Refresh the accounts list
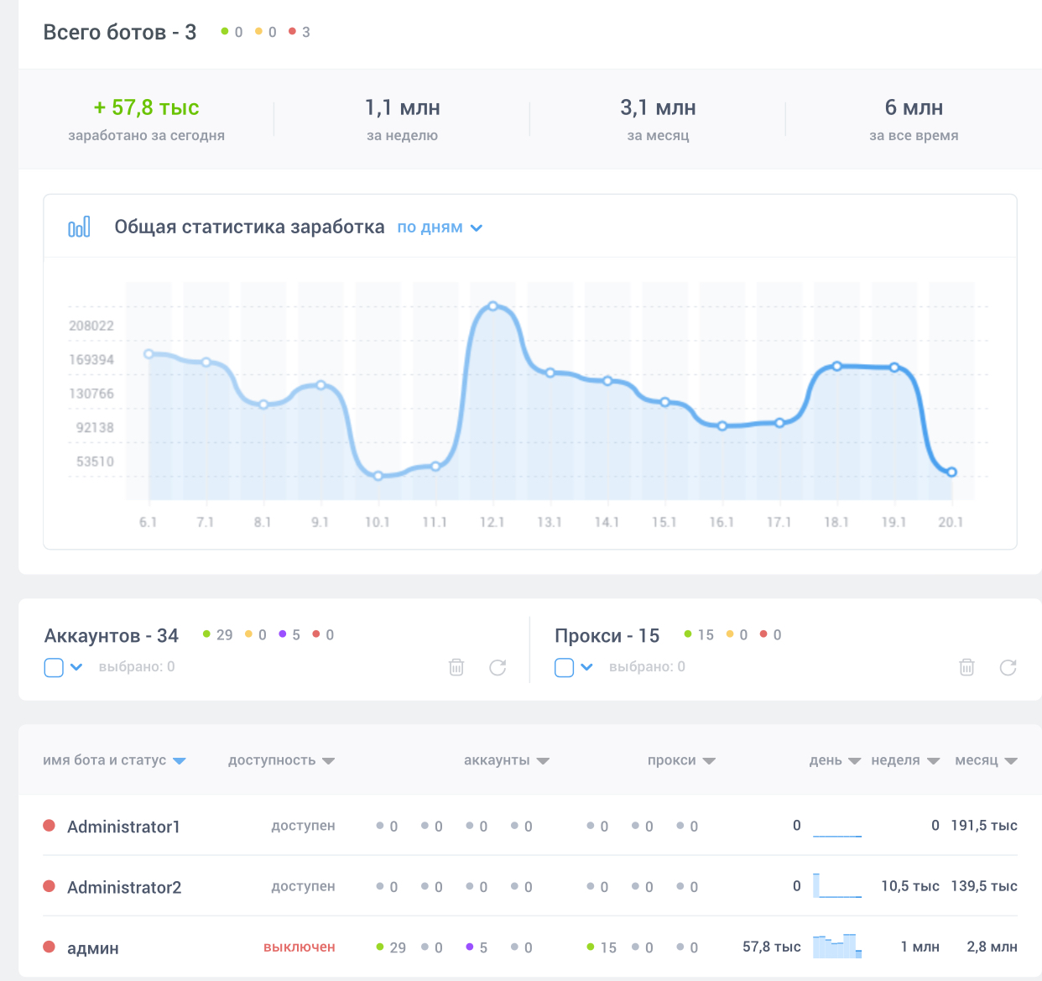 tap(498, 667)
